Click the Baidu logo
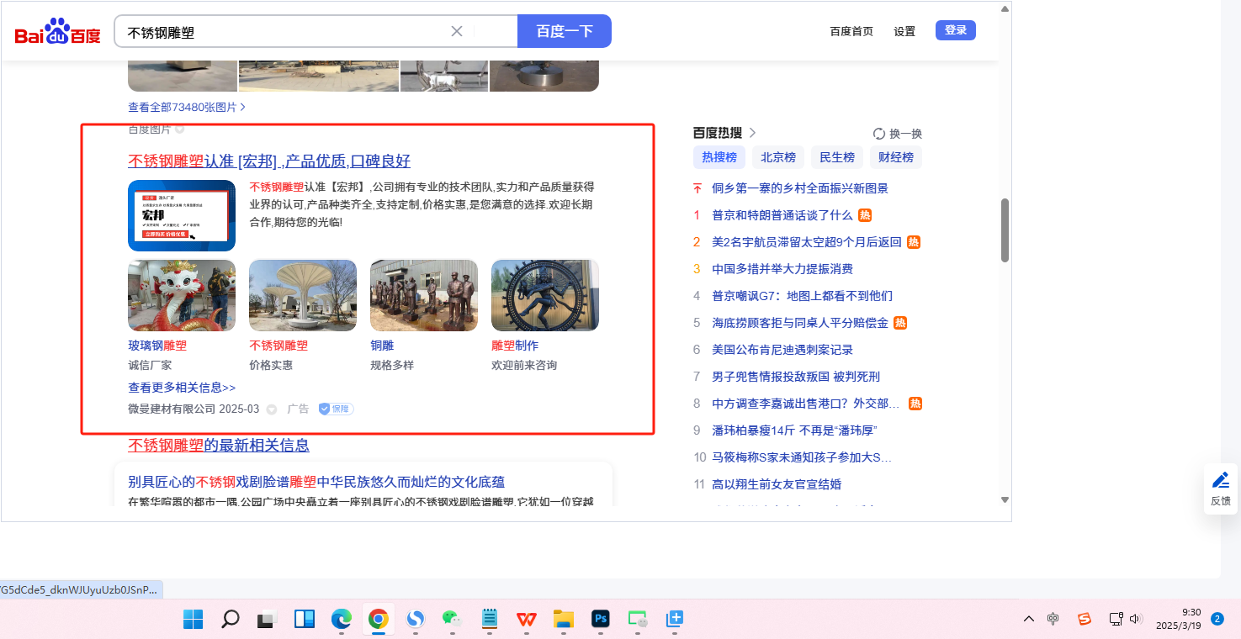This screenshot has height=639, width=1241. point(57,32)
